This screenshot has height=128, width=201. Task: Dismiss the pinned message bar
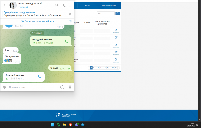70,14
